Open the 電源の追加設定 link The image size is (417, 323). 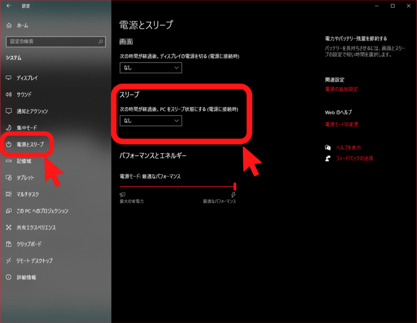click(x=341, y=89)
